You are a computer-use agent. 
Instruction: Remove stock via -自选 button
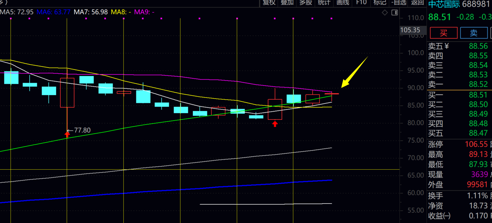coord(399,3)
